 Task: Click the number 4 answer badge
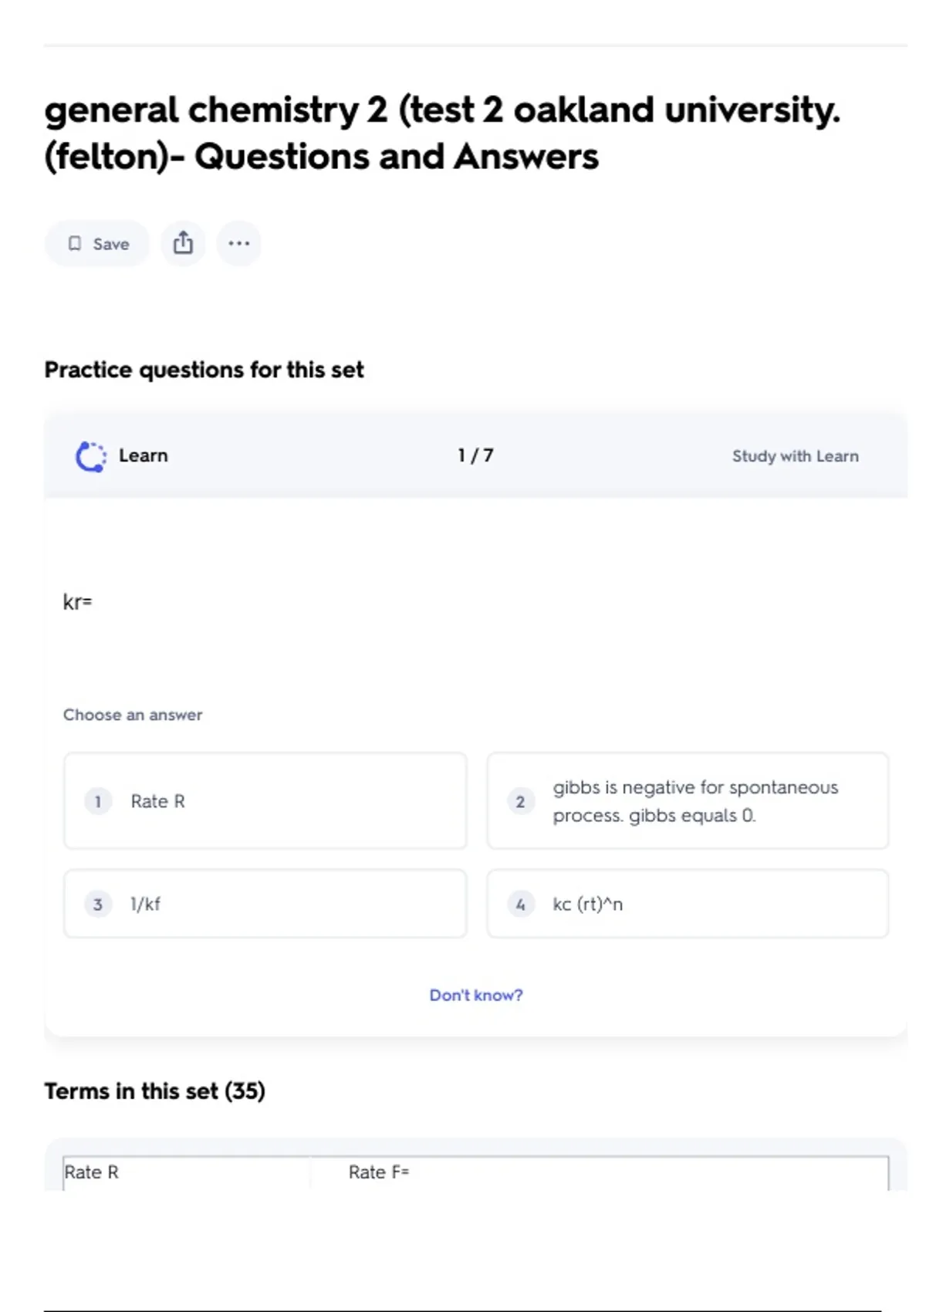click(521, 904)
